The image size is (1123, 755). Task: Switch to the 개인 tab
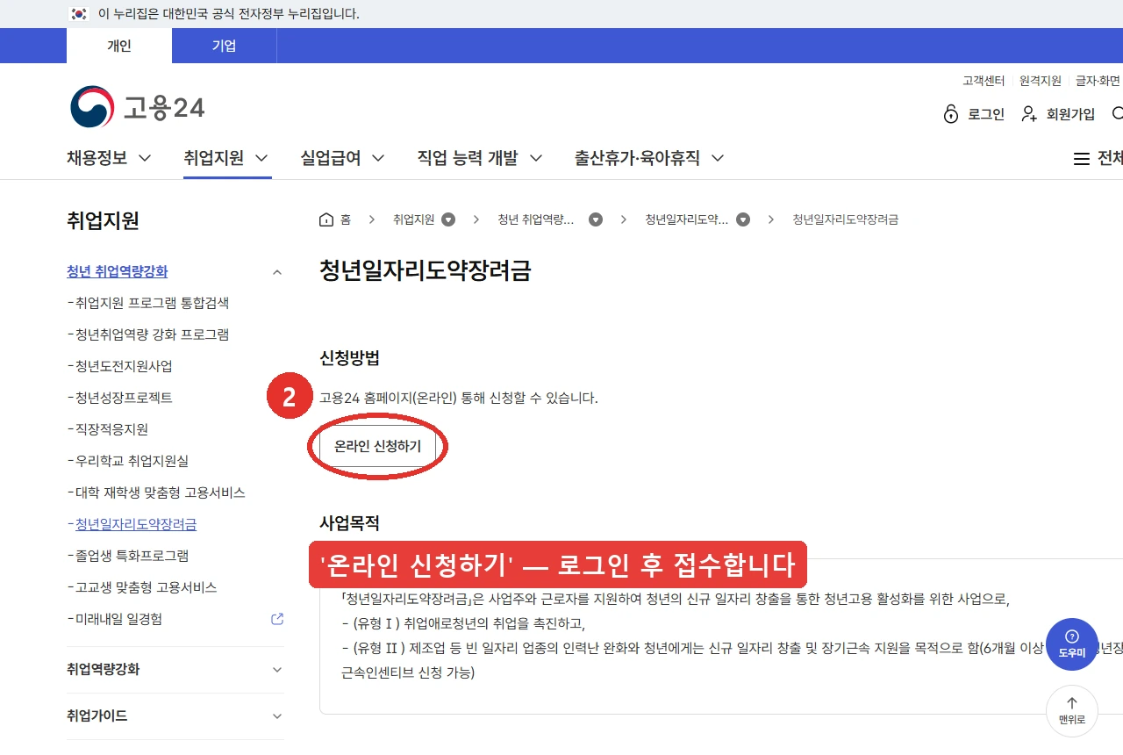tap(119, 46)
